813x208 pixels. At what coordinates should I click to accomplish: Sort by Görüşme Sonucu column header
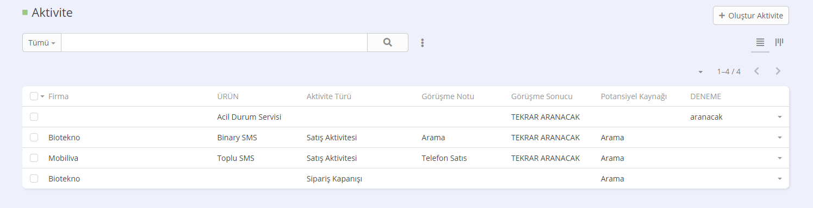pyautogui.click(x=542, y=96)
